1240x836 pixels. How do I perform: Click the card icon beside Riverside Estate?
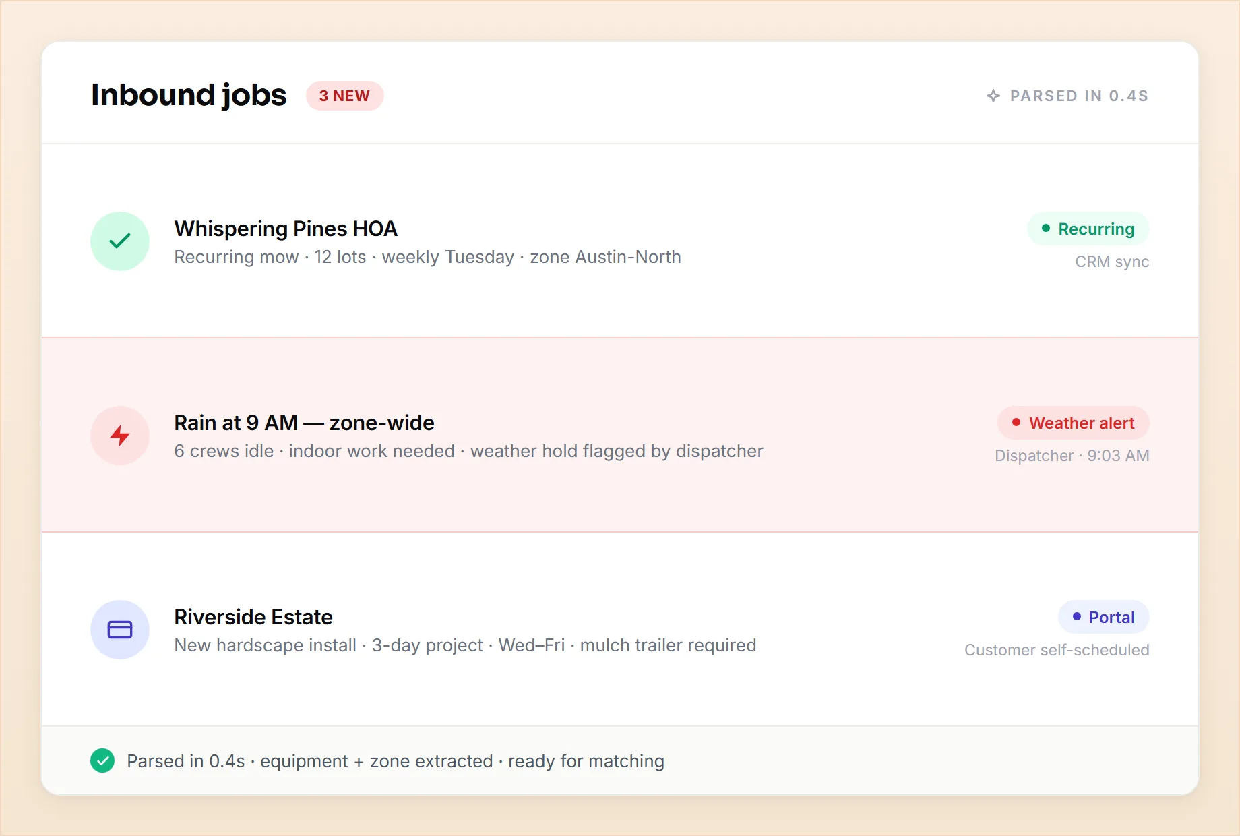(x=120, y=630)
